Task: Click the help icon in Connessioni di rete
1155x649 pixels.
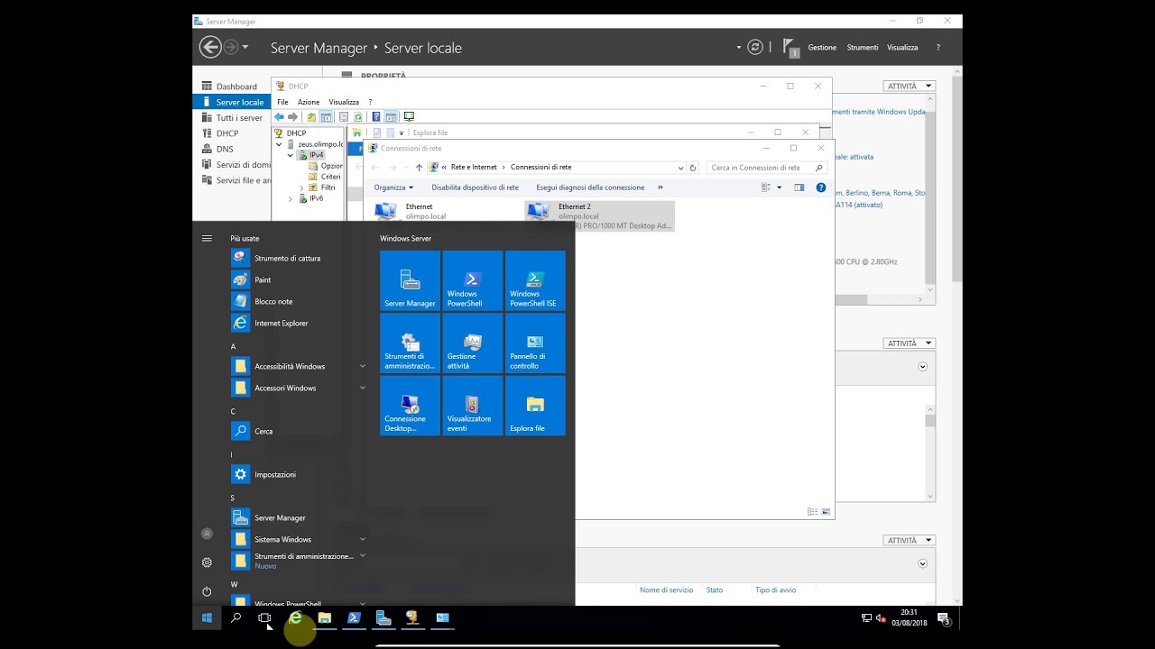Action: 820,187
